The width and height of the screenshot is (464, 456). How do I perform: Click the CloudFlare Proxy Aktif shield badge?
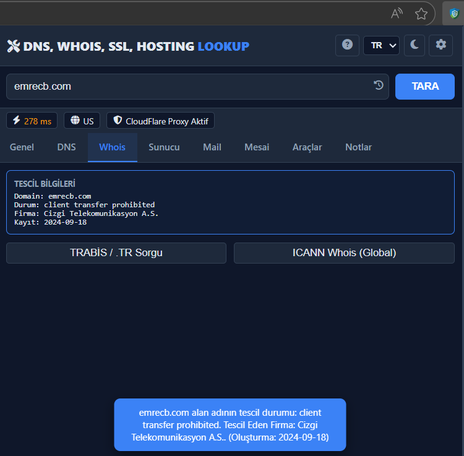tap(160, 121)
